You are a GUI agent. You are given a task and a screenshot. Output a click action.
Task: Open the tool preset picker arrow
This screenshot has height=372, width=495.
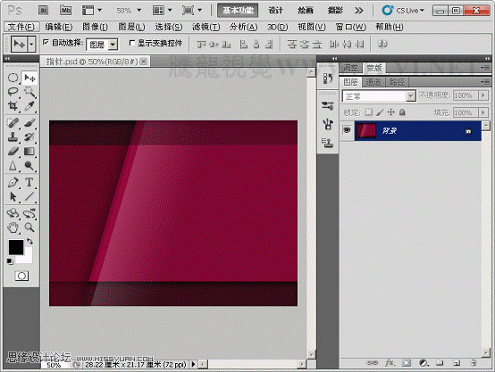pos(31,44)
